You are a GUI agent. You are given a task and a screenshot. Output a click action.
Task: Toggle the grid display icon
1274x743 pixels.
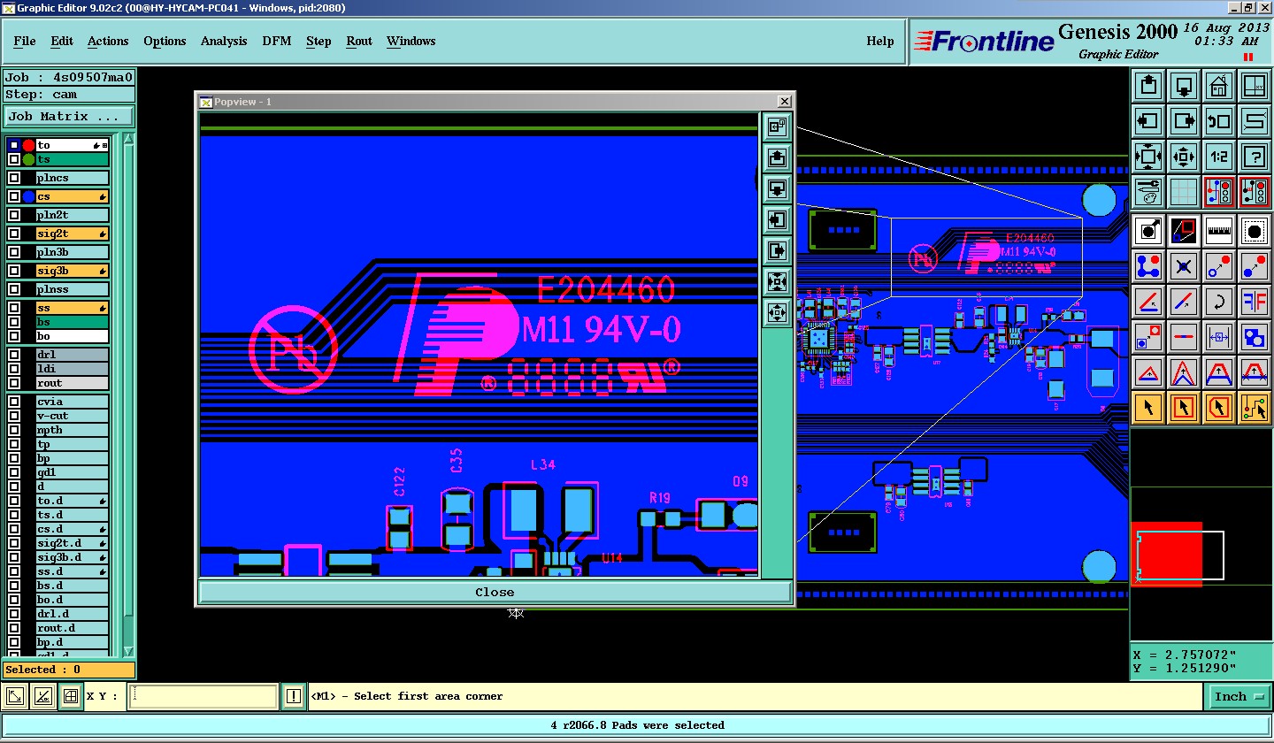coord(1184,192)
